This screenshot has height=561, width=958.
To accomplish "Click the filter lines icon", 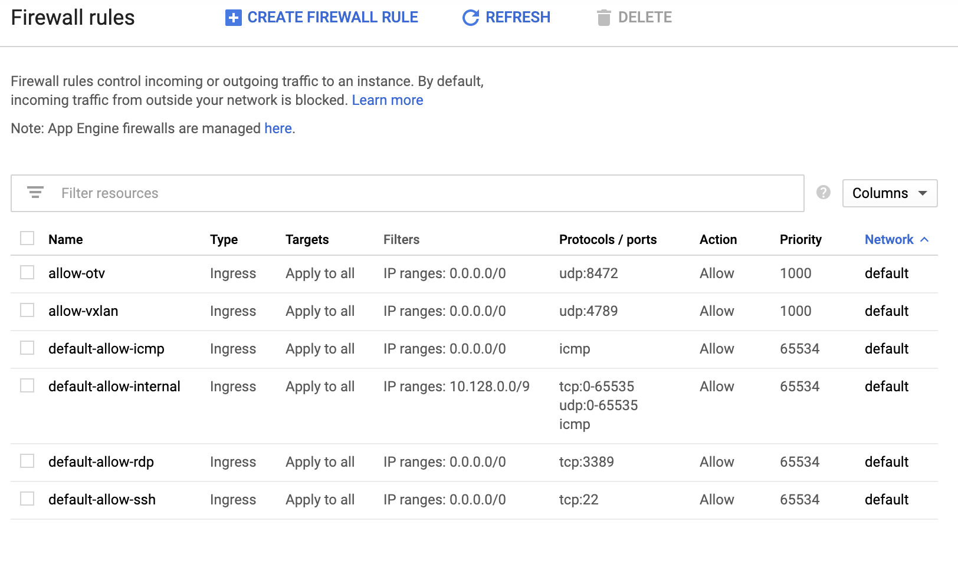I will 35,193.
